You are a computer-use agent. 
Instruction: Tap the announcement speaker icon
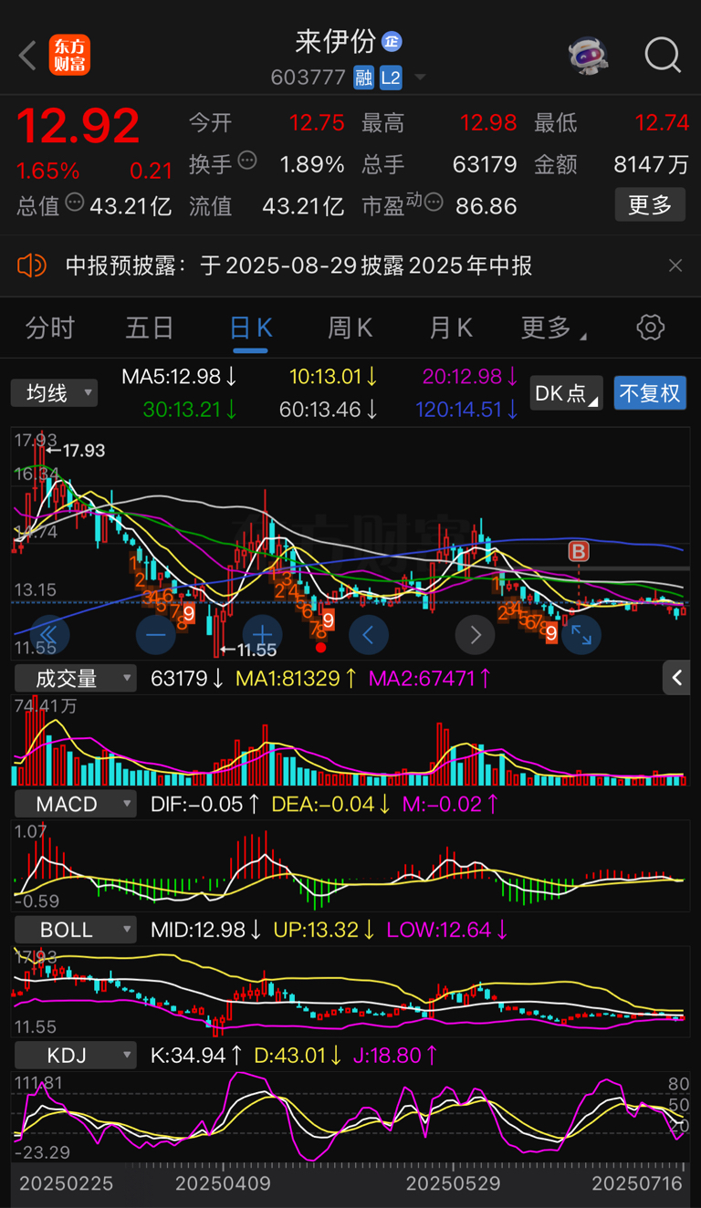click(x=32, y=266)
